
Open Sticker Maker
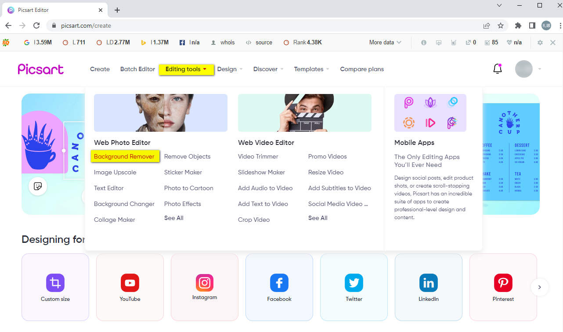(x=183, y=172)
